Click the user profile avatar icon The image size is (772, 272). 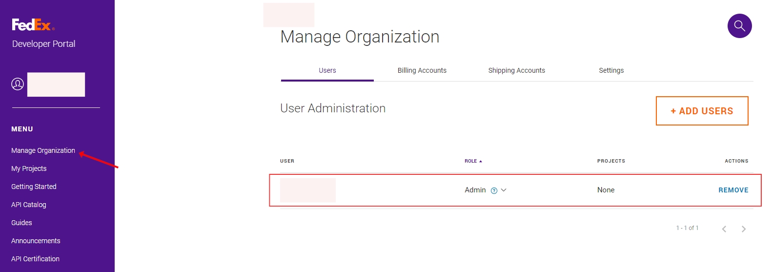coord(18,84)
